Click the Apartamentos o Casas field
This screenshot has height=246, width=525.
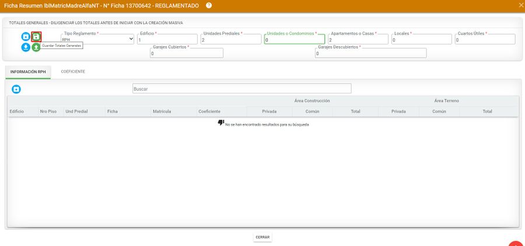coord(357,40)
